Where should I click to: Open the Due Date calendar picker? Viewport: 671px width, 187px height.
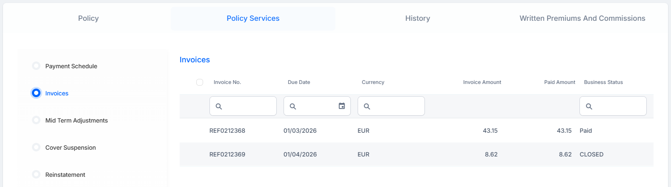pos(342,106)
